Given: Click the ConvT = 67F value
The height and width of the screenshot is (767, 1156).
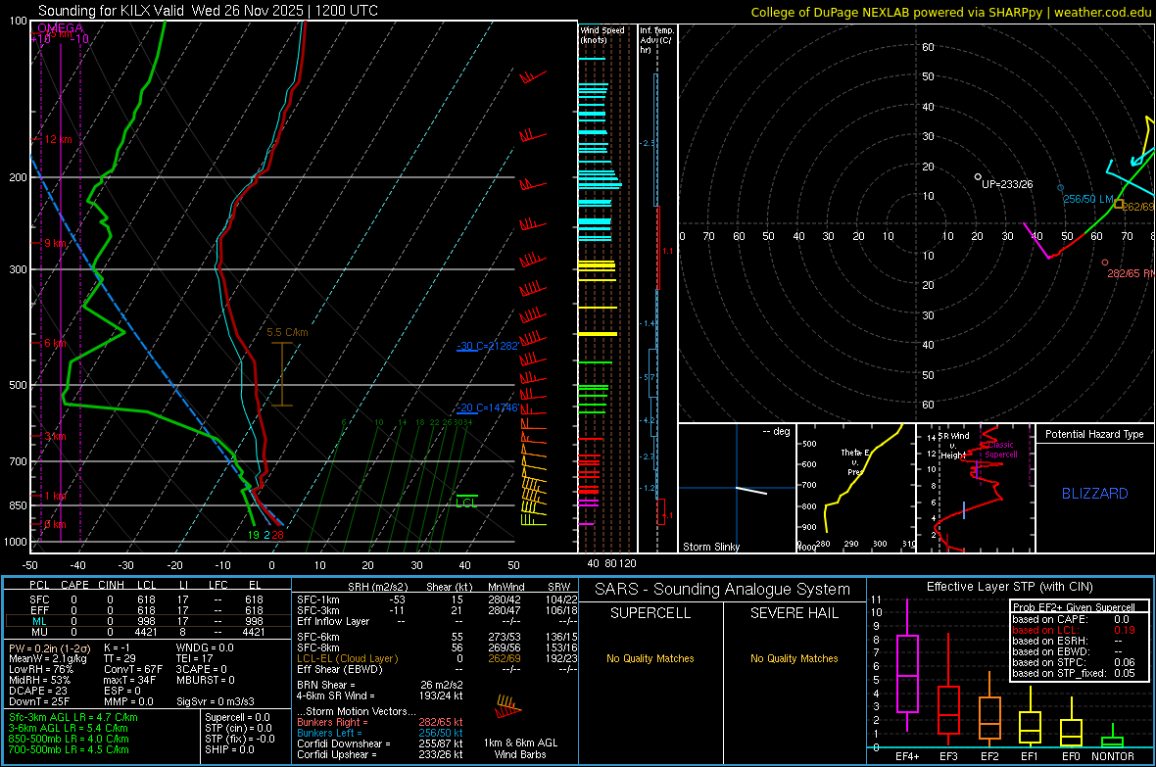Looking at the screenshot, I should 133,670.
